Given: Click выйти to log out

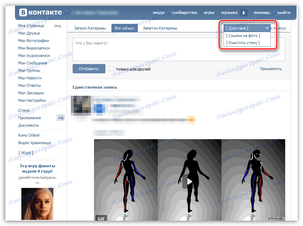Looking at the screenshot, I should click(x=284, y=12).
